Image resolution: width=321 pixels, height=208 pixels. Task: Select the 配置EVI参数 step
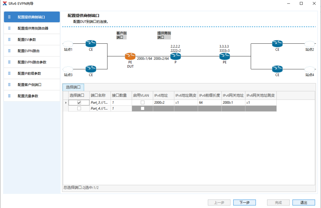coord(32,40)
